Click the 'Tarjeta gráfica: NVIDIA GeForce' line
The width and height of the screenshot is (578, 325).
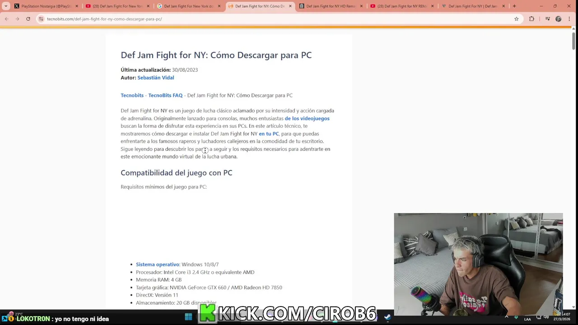click(209, 288)
